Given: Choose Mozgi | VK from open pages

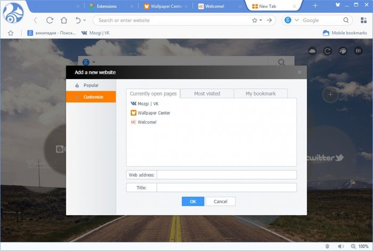Looking at the screenshot, I should tap(144, 104).
